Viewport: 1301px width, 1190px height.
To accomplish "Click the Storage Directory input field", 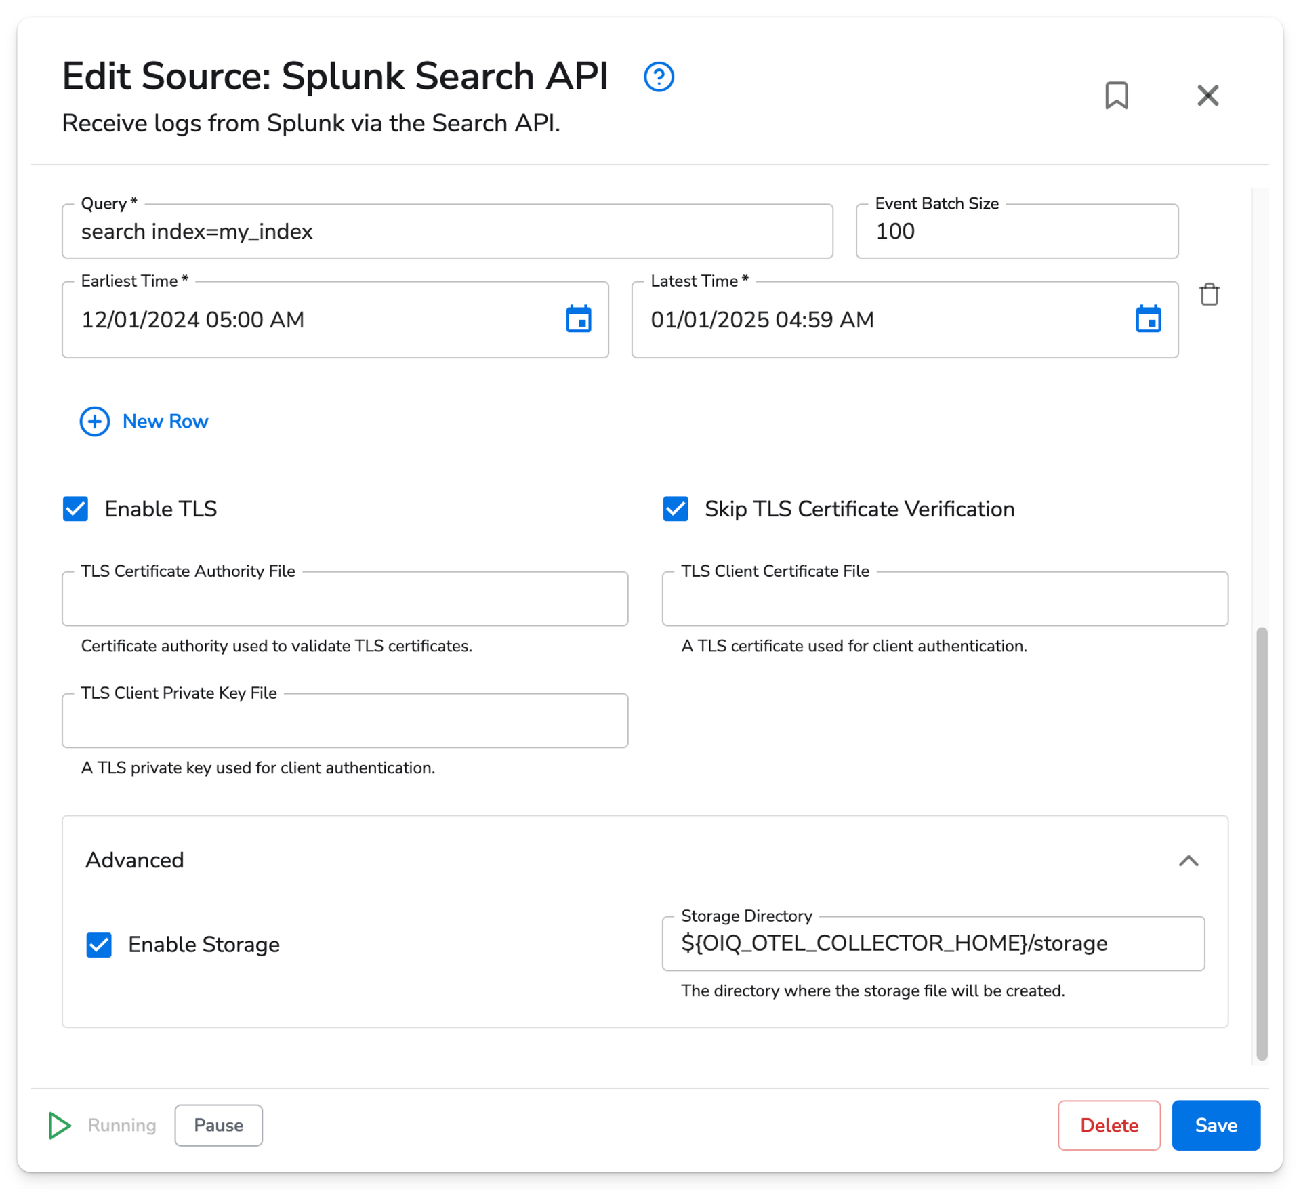I will 934,943.
